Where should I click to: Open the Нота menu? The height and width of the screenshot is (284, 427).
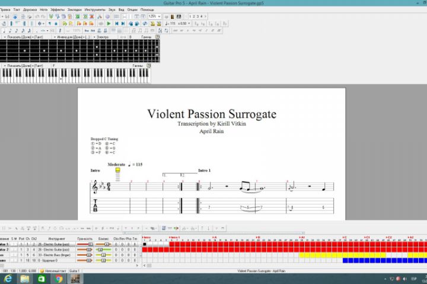43,9
